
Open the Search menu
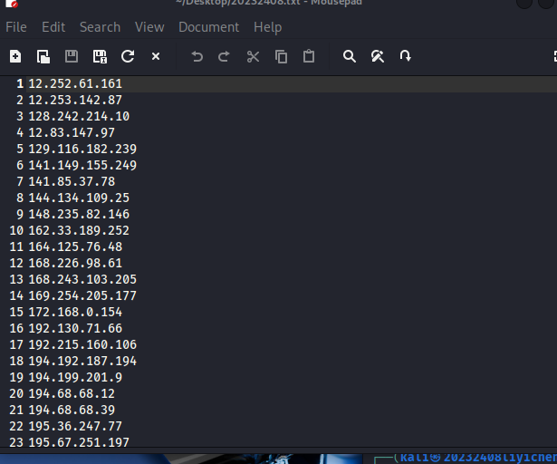(x=101, y=27)
